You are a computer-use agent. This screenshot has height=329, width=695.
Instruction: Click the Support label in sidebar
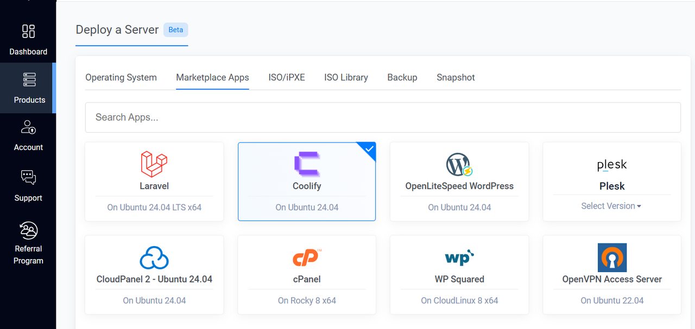pyautogui.click(x=28, y=198)
